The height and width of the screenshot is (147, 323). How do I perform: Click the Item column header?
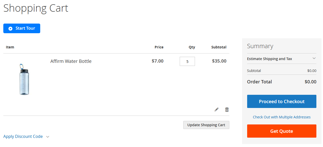coord(10,47)
